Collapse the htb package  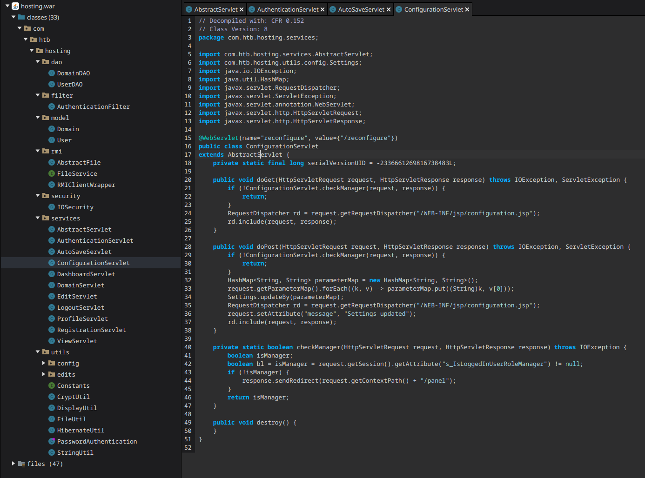coord(26,40)
